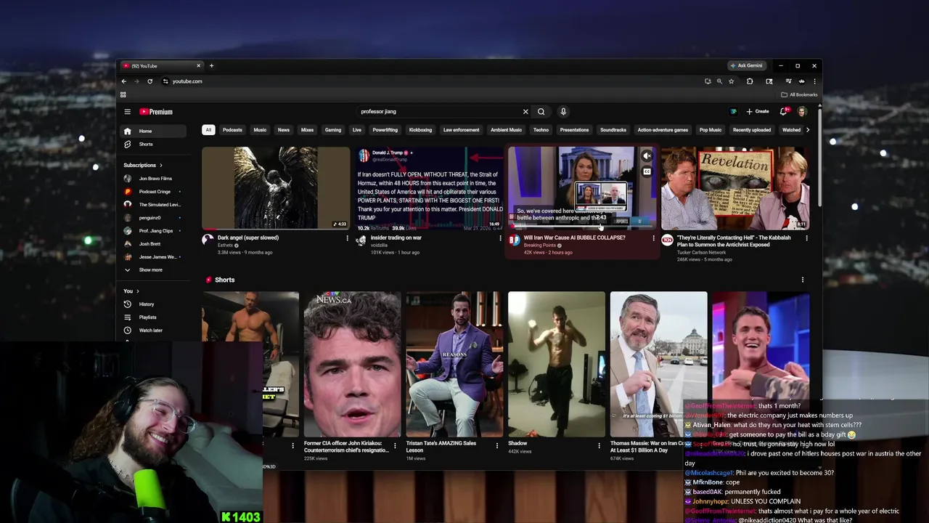Open the Chrome three-dot menu
Image resolution: width=929 pixels, height=523 pixels.
coord(814,81)
